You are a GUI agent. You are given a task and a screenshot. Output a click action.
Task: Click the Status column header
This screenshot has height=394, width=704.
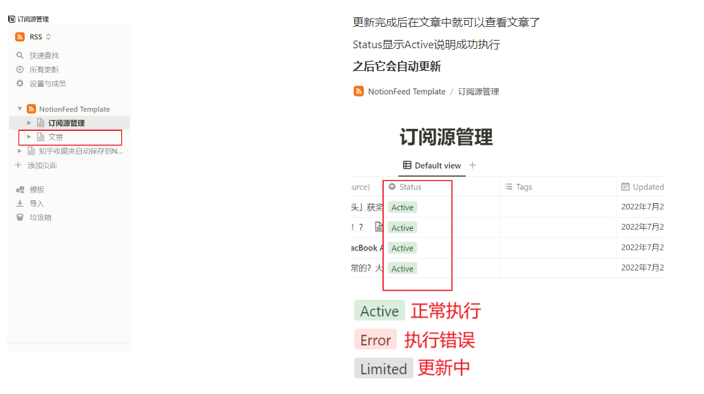(410, 187)
